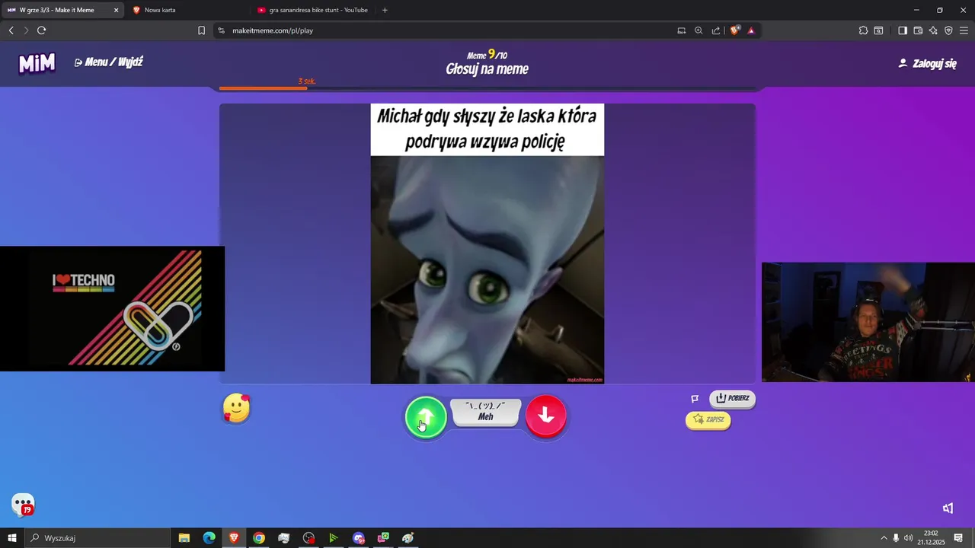The width and height of the screenshot is (975, 548).
Task: Download meme via POBIERZ button
Action: tap(732, 399)
